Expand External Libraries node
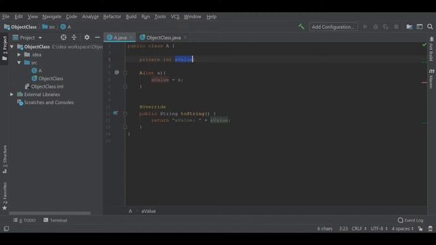The image size is (436, 245). tap(12, 95)
